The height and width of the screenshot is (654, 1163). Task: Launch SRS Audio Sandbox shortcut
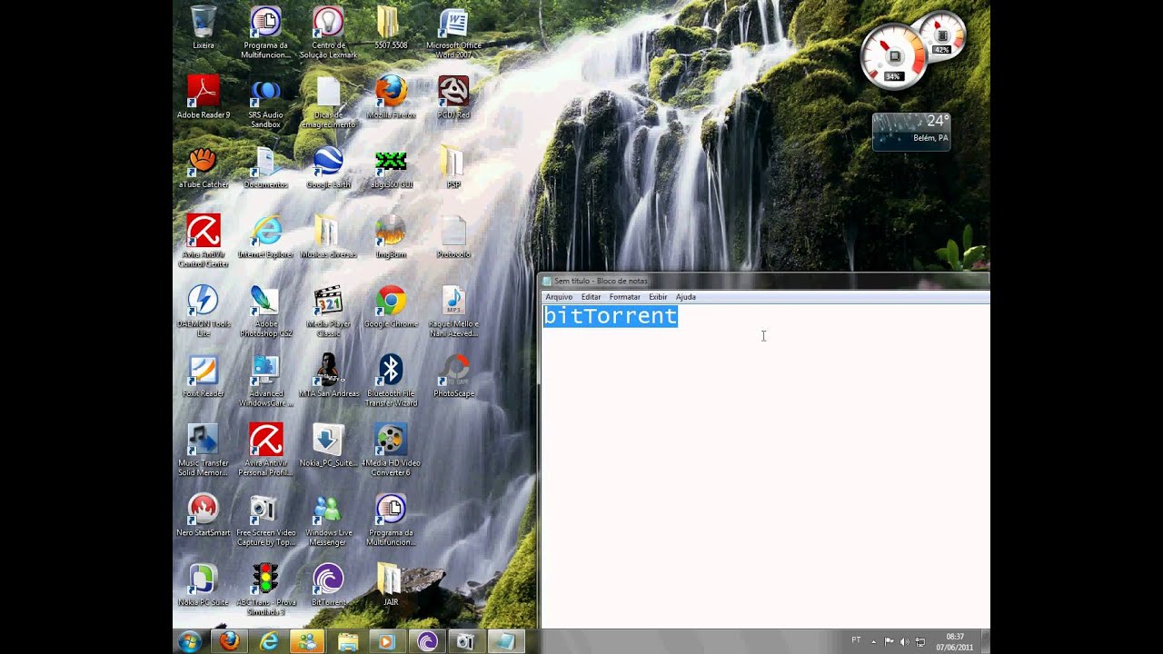[265, 103]
